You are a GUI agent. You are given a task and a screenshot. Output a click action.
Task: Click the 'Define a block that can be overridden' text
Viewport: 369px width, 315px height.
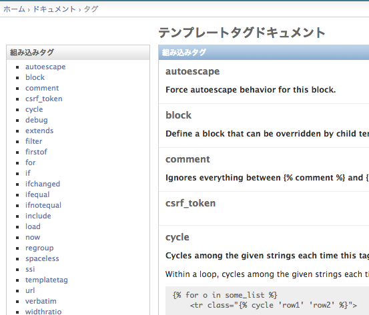267,134
